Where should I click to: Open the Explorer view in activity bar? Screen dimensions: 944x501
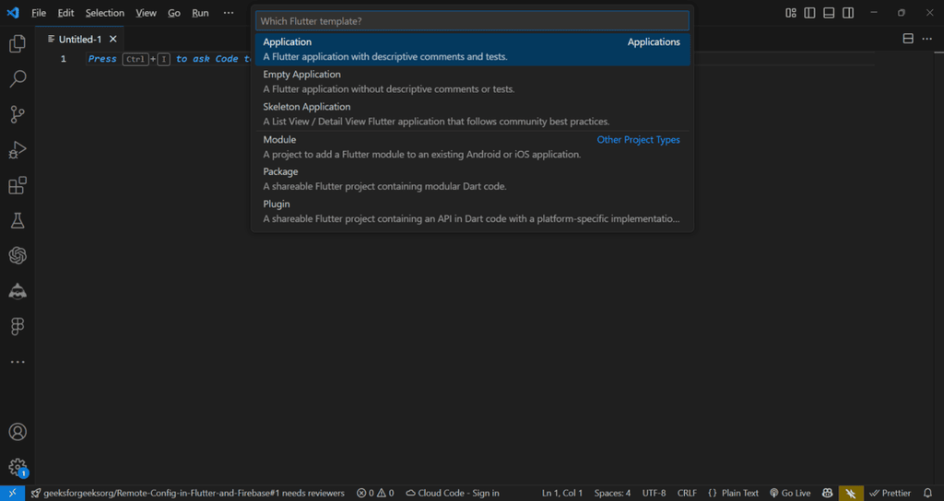point(18,43)
